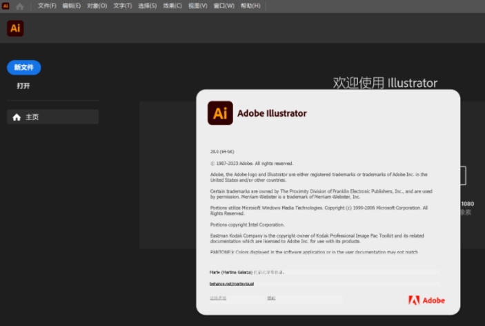
Task: Open the 文字(T) menu
Action: coord(123,6)
